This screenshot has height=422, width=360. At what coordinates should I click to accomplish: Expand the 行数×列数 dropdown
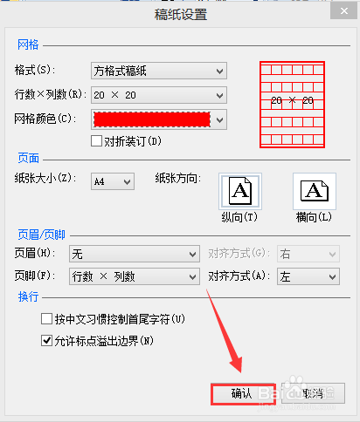(x=159, y=95)
